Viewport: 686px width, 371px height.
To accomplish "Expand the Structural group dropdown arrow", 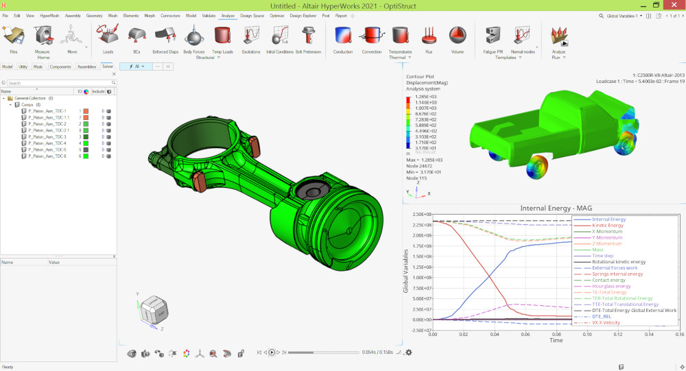I will pyautogui.click(x=219, y=58).
